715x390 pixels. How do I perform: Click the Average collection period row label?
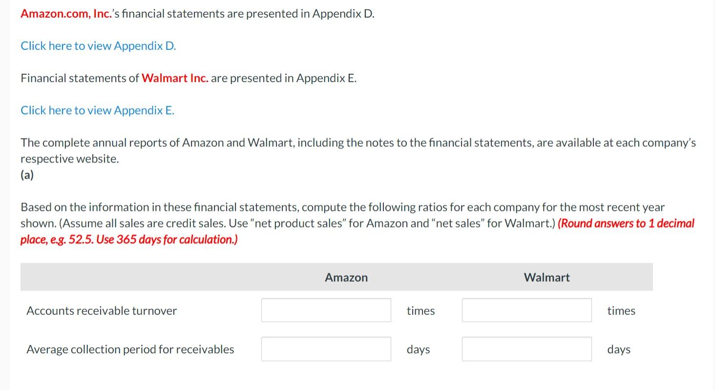130,349
